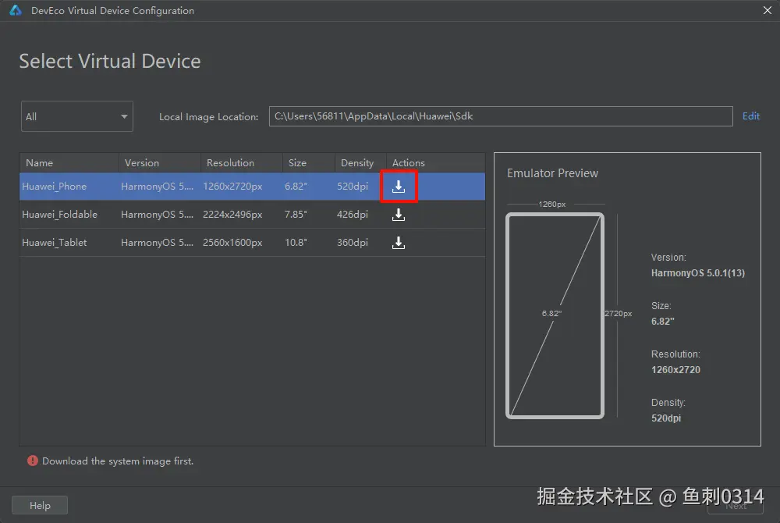Viewport: 780px width, 523px height.
Task: Open the All device type dropdown
Action: (77, 116)
